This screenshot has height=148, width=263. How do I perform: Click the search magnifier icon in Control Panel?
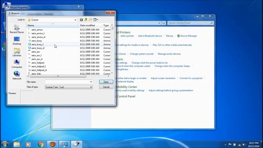[212, 23]
